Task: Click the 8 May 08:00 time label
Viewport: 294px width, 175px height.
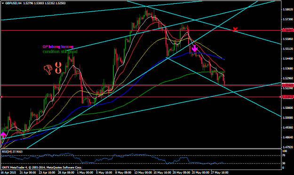Action: point(123,172)
